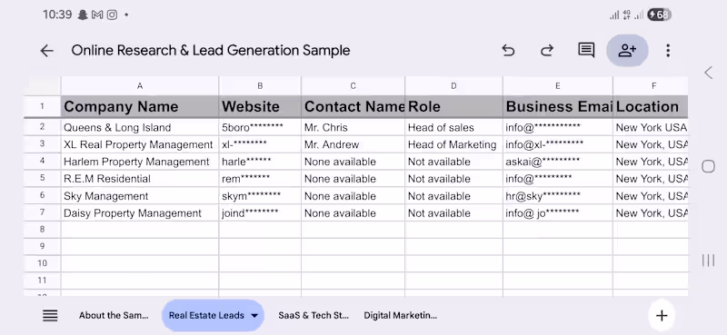
Task: Select the Harlem Property Management cell
Action: pyautogui.click(x=140, y=162)
